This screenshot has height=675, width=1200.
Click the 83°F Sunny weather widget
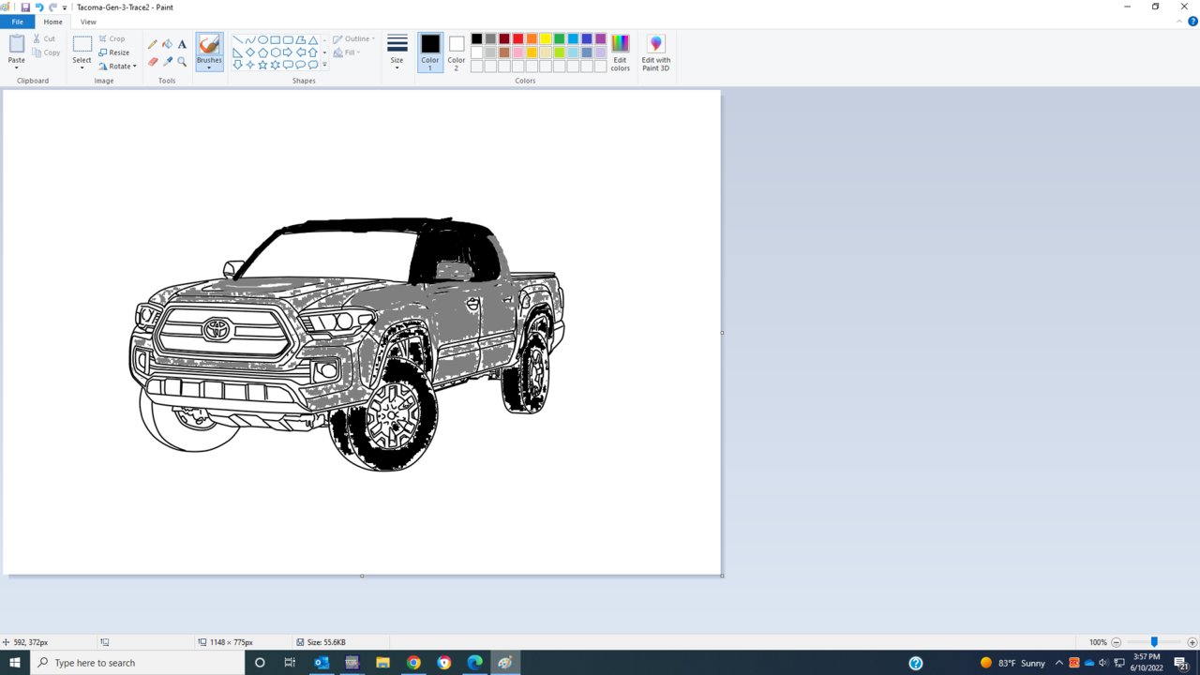(1012, 663)
